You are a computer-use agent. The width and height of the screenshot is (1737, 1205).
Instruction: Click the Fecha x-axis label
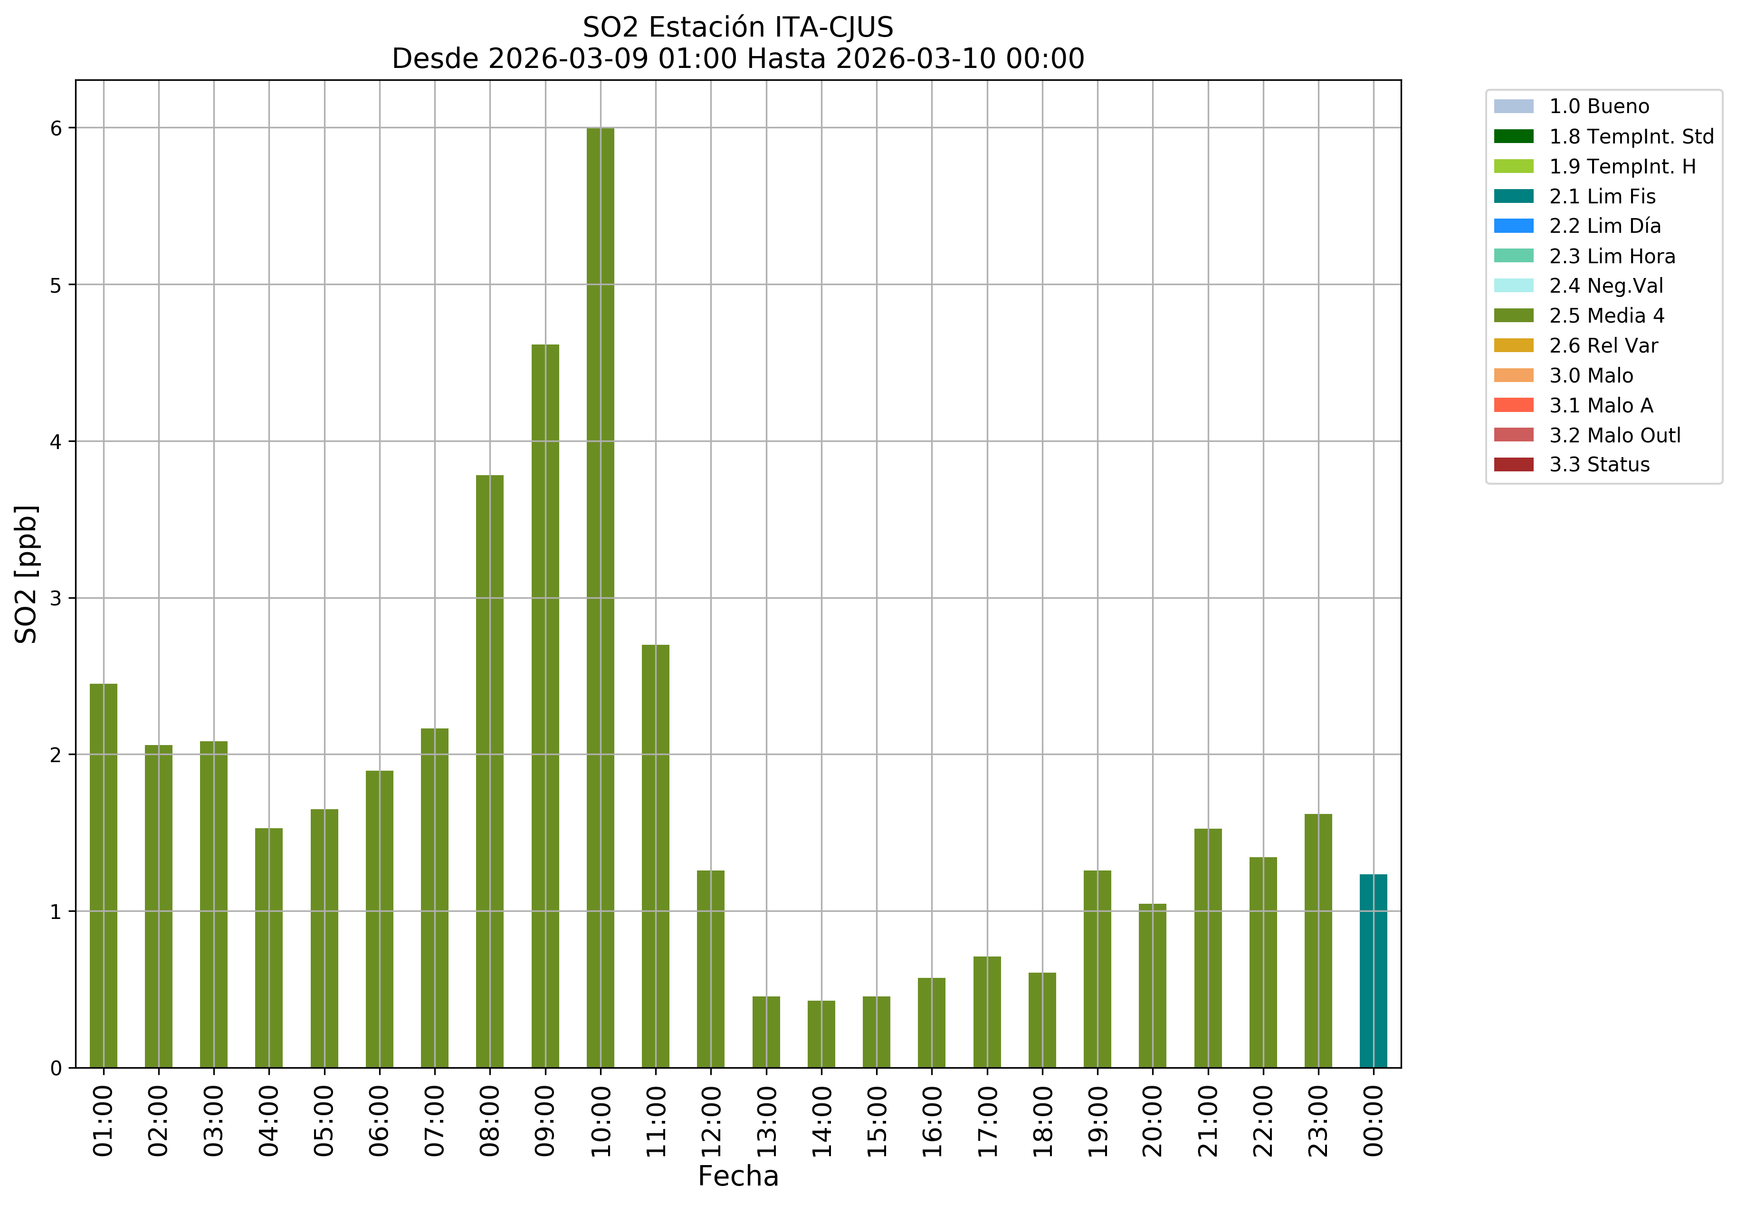[x=737, y=1176]
